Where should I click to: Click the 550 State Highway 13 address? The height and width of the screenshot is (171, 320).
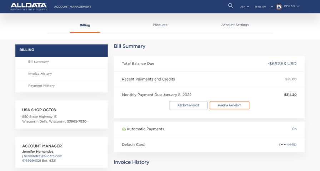pyautogui.click(x=39, y=116)
